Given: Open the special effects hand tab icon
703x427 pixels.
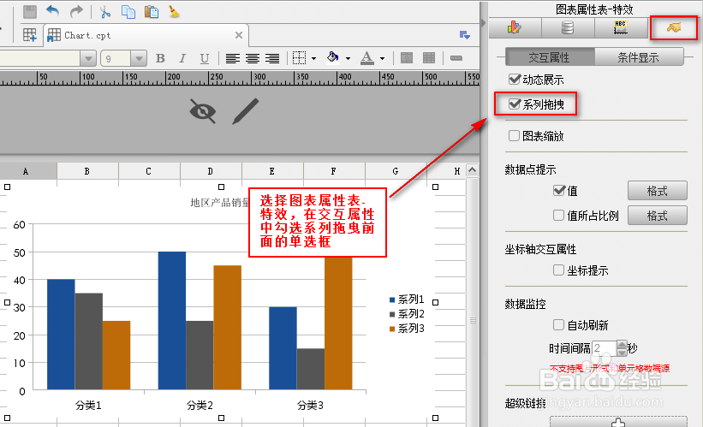Looking at the screenshot, I should coord(673,27).
